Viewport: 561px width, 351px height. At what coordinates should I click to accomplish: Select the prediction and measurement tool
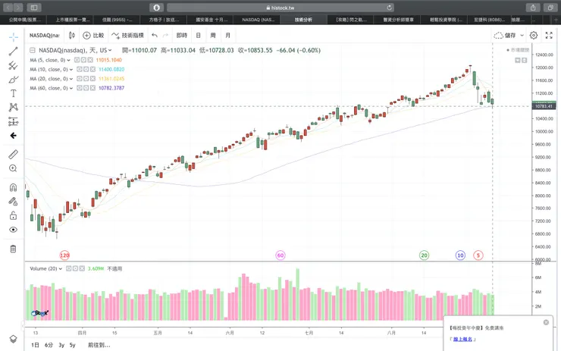click(13, 121)
